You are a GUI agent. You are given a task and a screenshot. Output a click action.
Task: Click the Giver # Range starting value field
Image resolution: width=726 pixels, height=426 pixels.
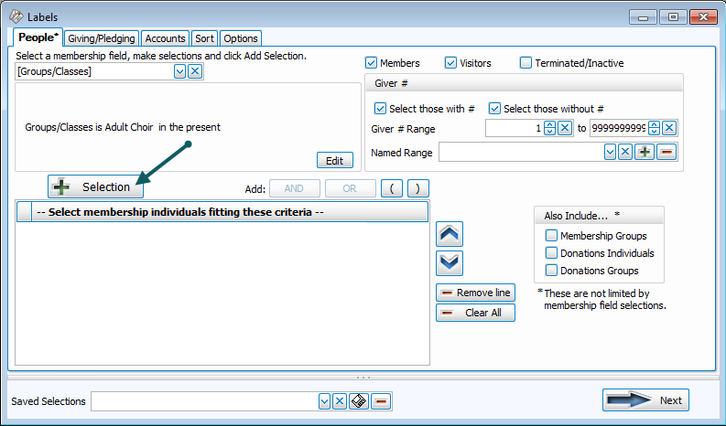(x=514, y=128)
